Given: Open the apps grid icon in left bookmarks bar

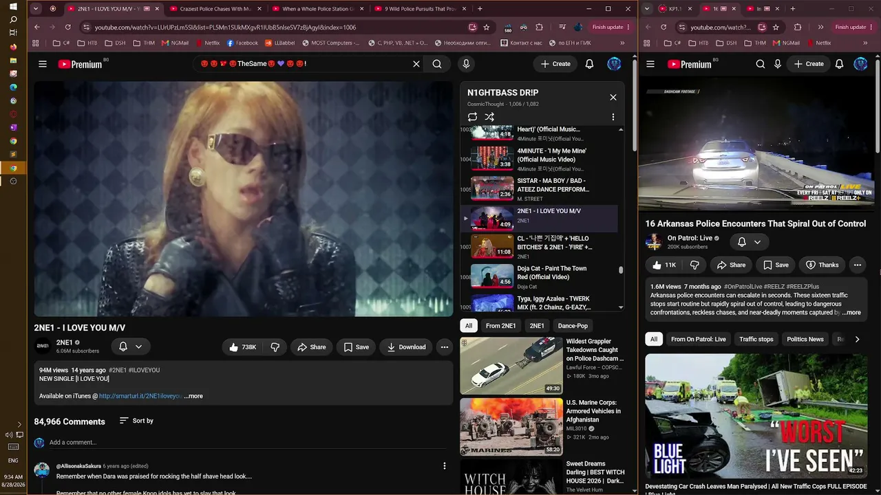Looking at the screenshot, I should 36,43.
